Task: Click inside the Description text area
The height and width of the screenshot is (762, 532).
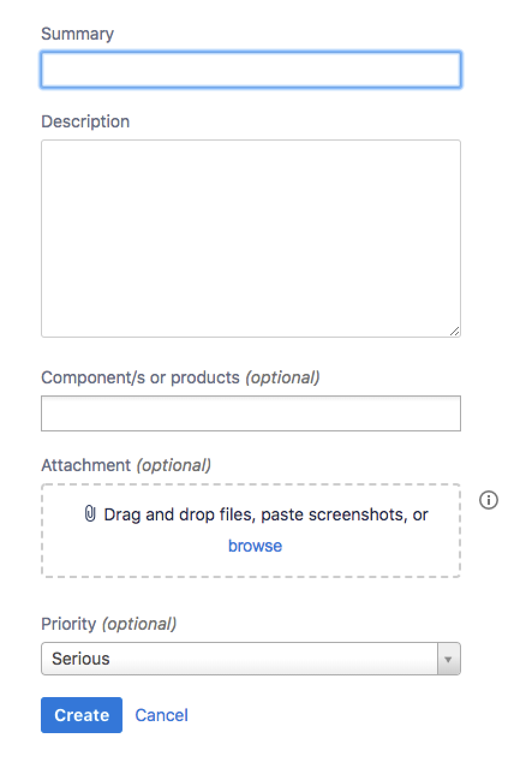Action: pos(251,239)
